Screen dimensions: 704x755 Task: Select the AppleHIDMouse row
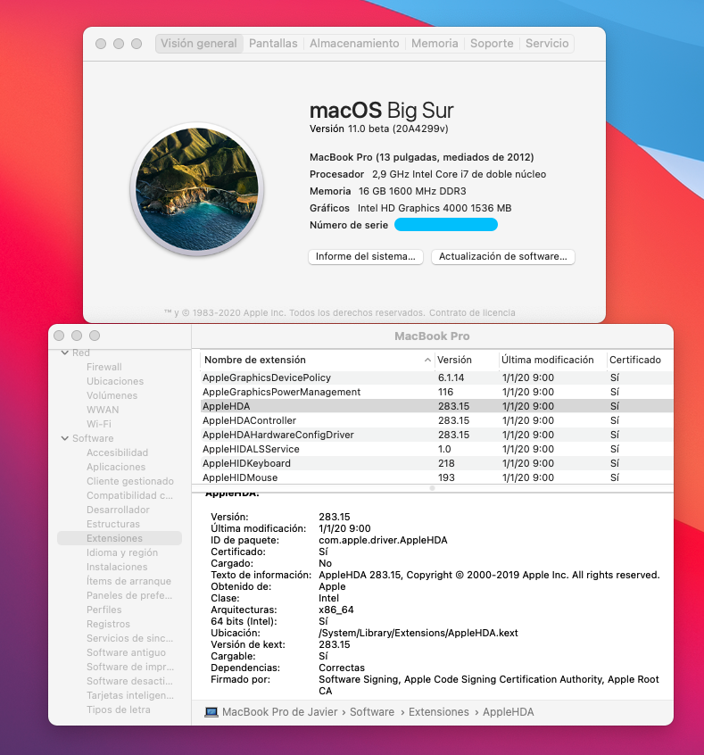[436, 477]
